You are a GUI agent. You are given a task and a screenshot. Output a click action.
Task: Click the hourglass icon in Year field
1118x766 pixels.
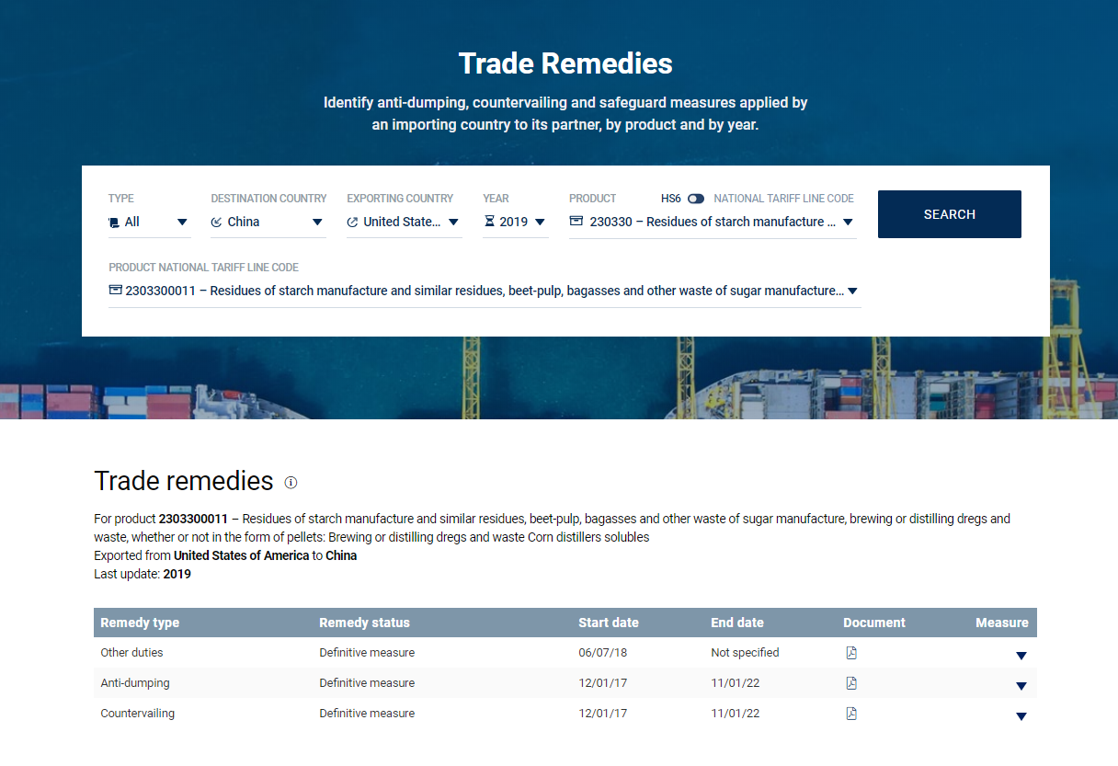pos(489,222)
